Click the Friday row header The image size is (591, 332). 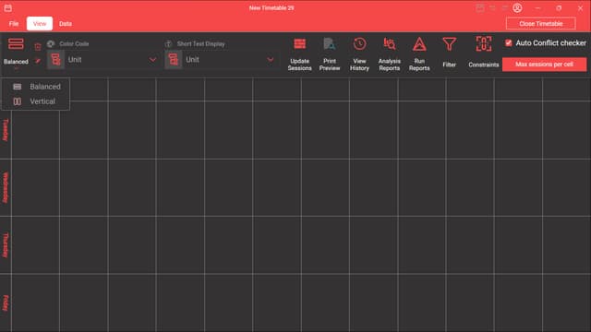pyautogui.click(x=6, y=303)
